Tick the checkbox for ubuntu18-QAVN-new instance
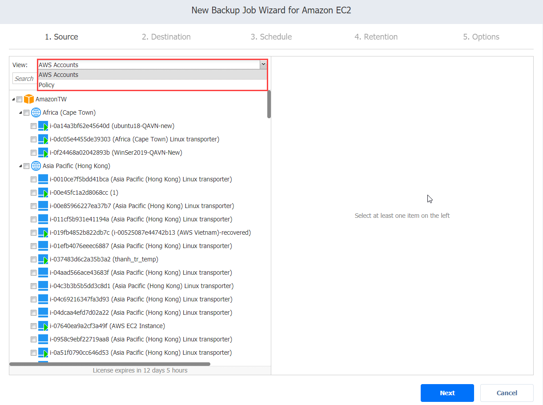543x405 pixels. pos(34,126)
